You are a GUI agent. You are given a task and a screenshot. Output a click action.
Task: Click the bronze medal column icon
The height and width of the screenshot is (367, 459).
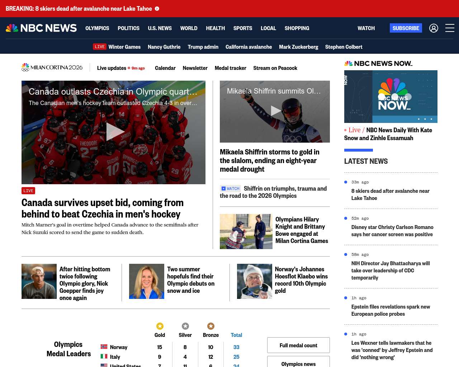(x=211, y=326)
